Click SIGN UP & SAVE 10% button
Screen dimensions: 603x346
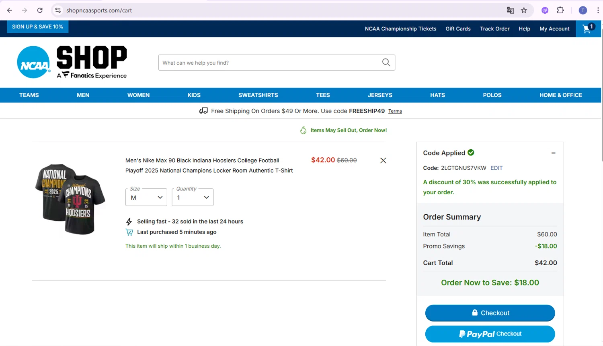tap(37, 26)
